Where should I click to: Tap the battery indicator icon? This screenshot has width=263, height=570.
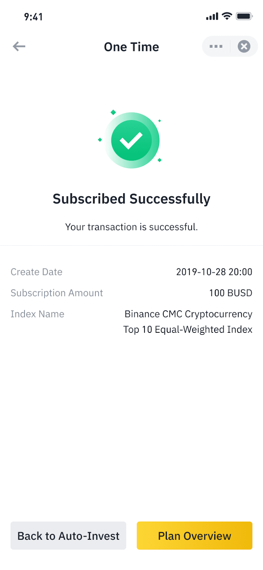tap(244, 16)
